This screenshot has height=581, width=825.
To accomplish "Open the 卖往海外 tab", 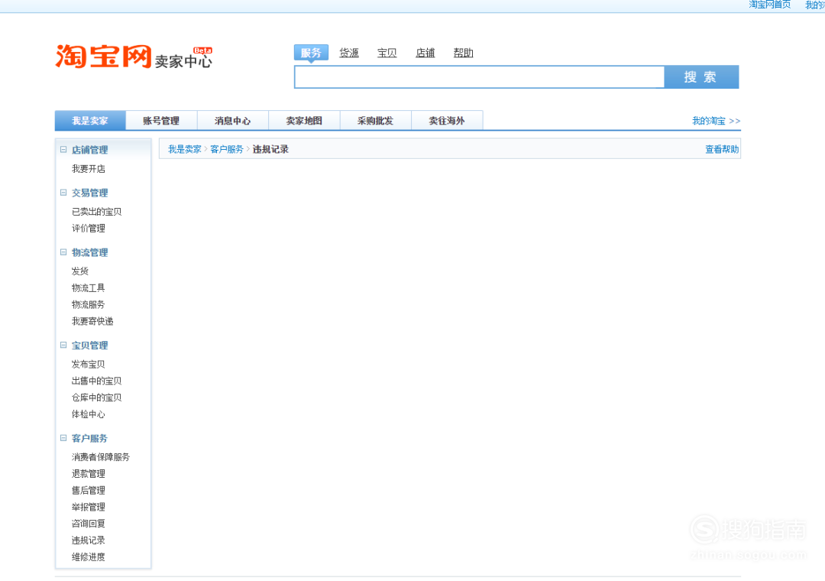I will [x=447, y=121].
